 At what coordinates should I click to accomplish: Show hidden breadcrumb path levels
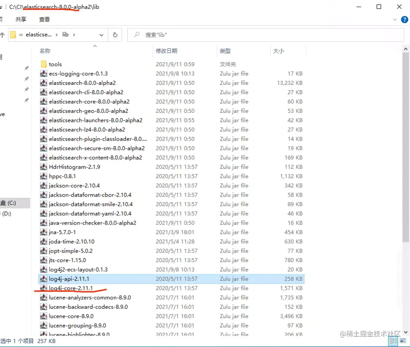21,35
